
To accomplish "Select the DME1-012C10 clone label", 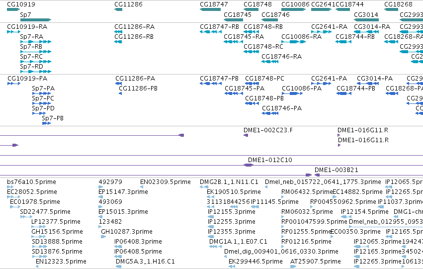I will point(270,160).
